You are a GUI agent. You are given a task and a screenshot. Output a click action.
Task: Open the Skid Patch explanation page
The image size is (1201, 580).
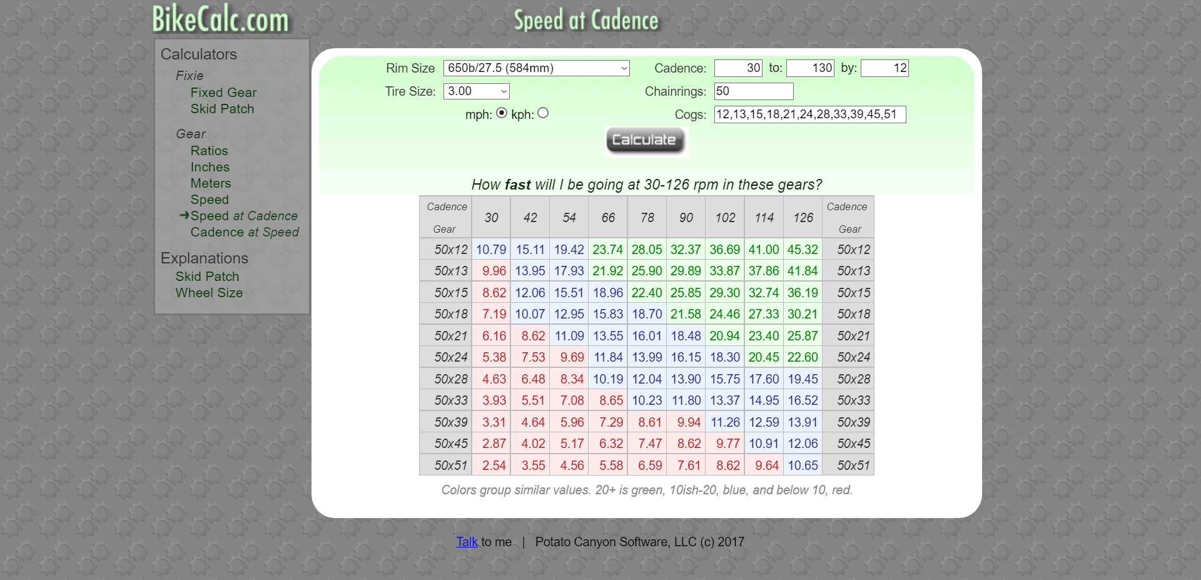pyautogui.click(x=208, y=276)
